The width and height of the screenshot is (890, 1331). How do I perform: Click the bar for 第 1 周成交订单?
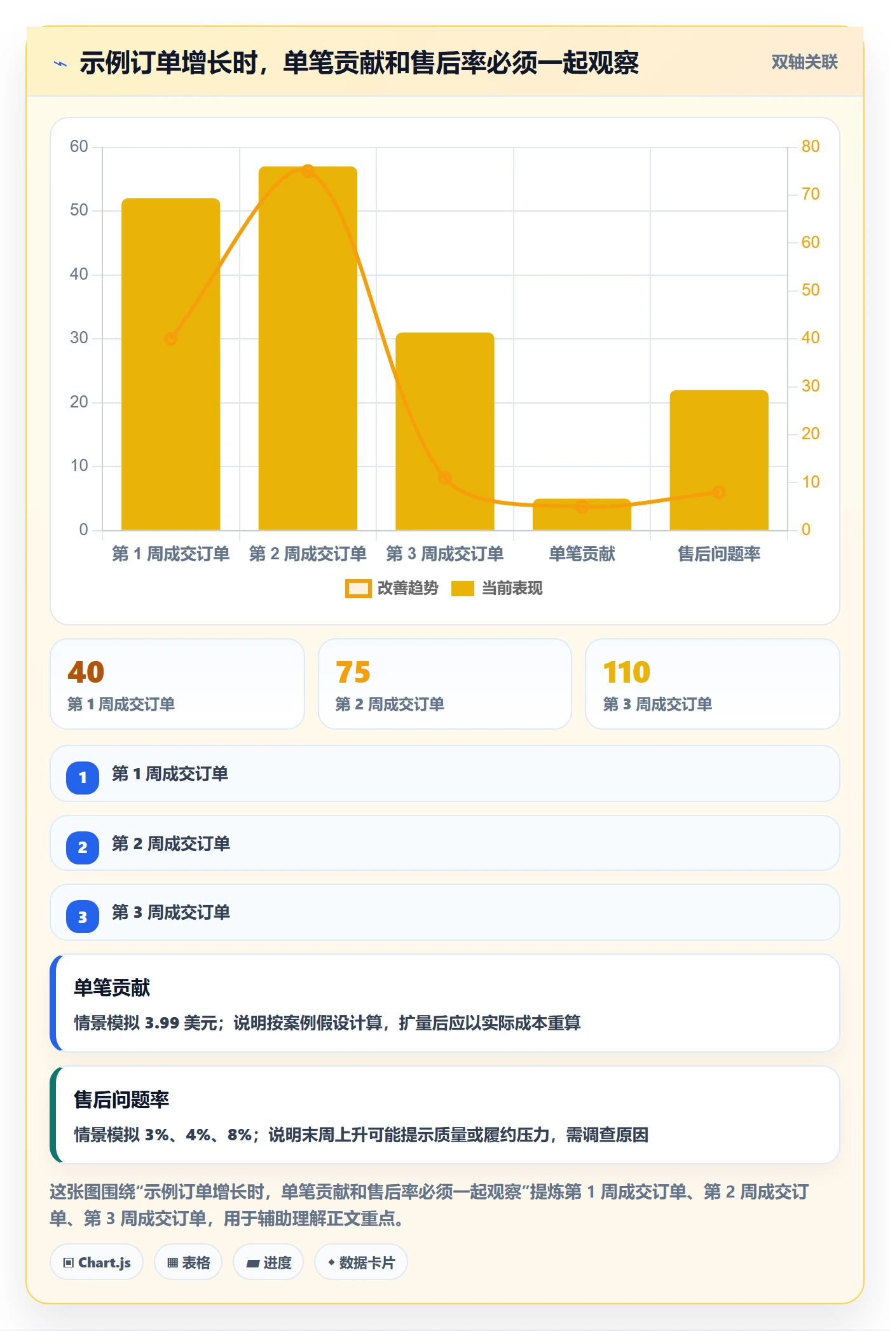pyautogui.click(x=171, y=364)
